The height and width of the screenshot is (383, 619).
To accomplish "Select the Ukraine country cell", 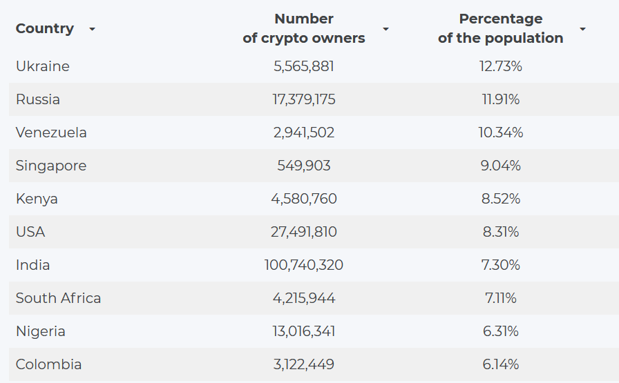I will coord(43,66).
